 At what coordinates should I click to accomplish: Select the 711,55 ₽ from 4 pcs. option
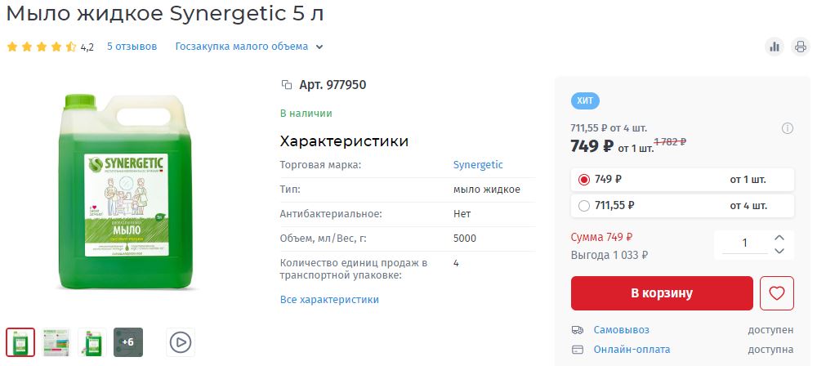tap(584, 206)
